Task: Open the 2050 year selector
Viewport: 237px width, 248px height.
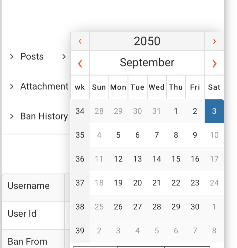Action: click(147, 41)
